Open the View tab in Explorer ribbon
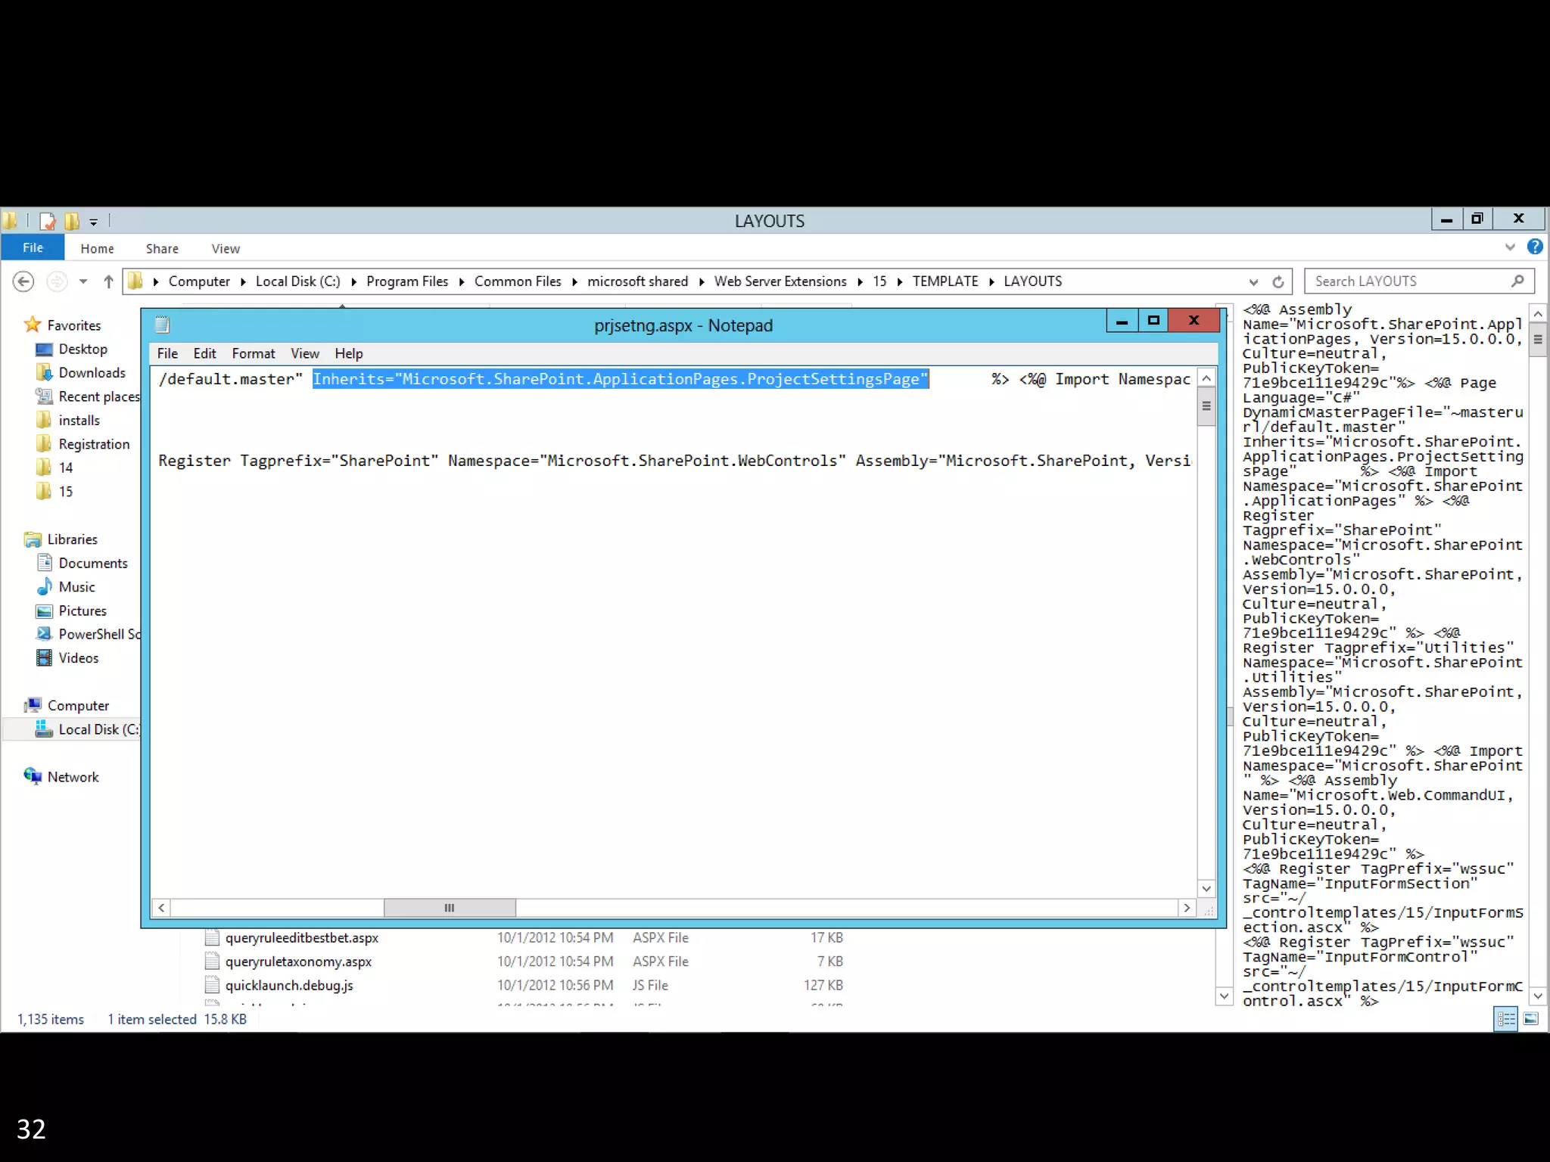 pos(225,249)
